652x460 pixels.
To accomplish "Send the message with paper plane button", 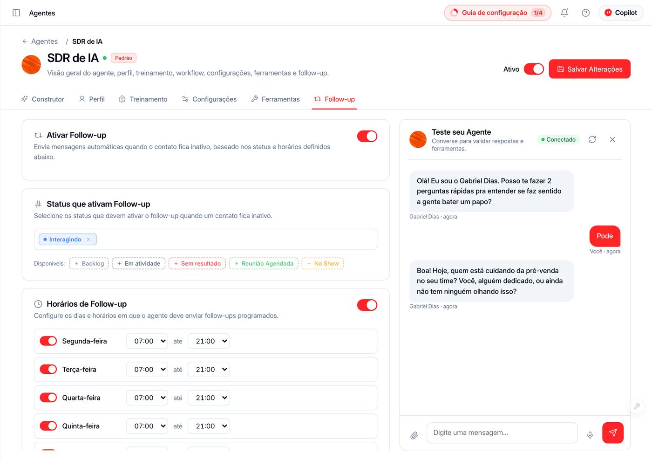I will click(613, 433).
